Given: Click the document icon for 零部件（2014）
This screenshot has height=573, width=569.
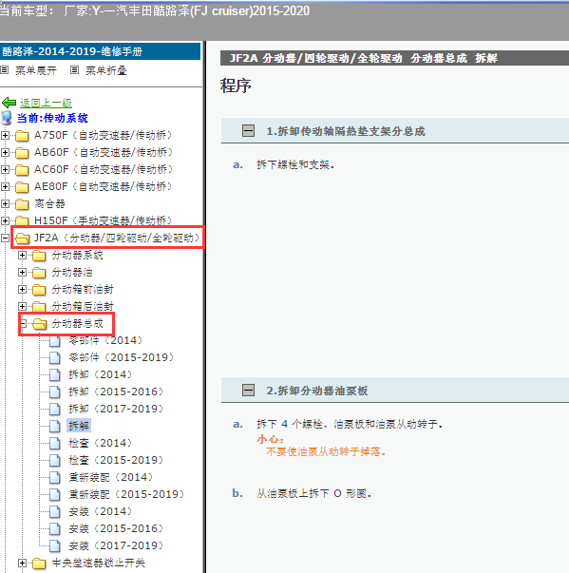Looking at the screenshot, I should point(55,341).
